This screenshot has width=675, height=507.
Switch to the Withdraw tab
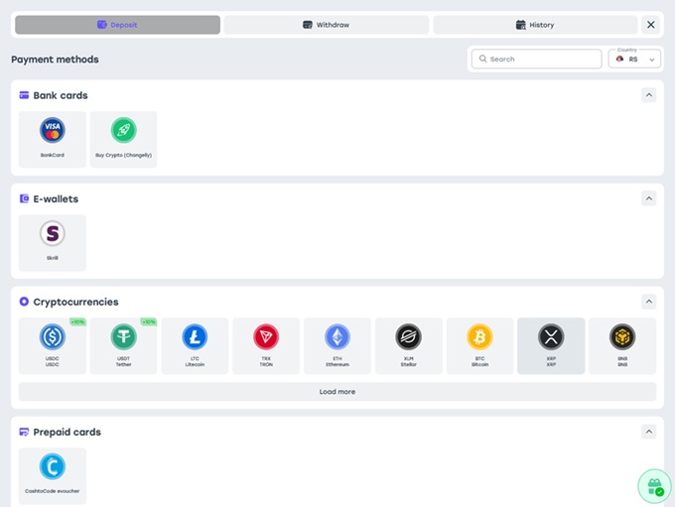[x=327, y=25]
